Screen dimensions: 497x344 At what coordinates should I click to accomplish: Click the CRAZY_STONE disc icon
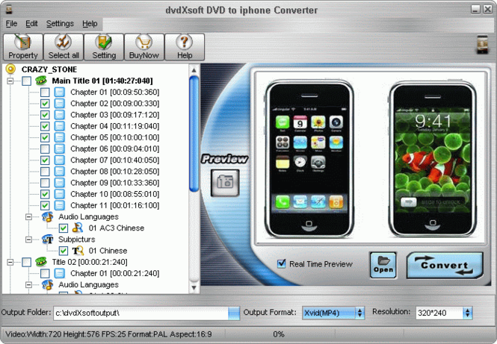click(10, 69)
